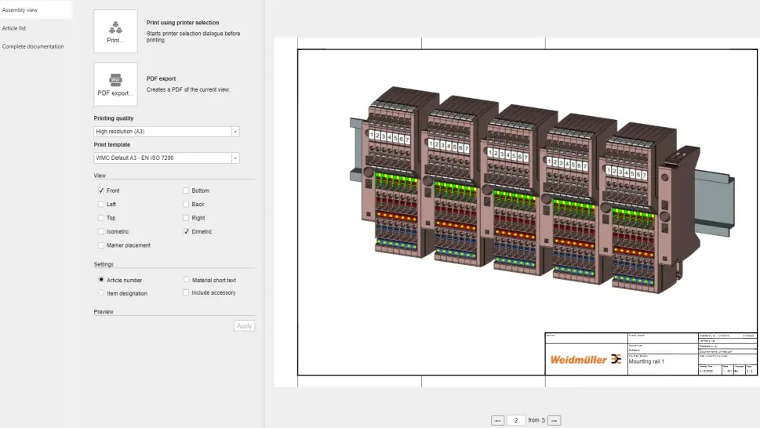Click the PDF export icon button

click(x=115, y=84)
